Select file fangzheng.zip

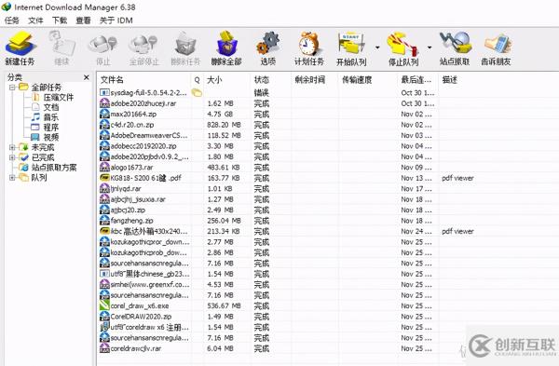click(x=131, y=221)
